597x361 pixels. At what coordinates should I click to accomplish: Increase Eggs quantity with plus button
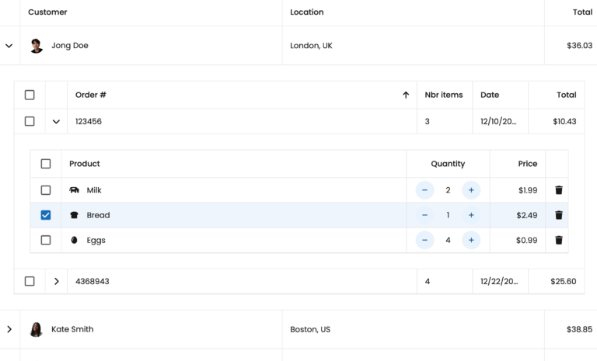coord(471,241)
